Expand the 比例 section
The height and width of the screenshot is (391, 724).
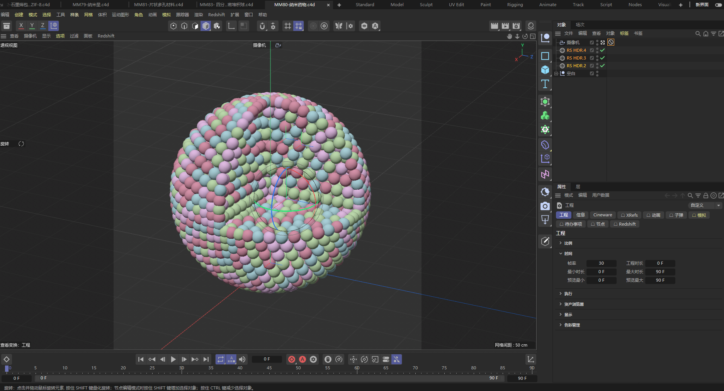click(x=561, y=243)
